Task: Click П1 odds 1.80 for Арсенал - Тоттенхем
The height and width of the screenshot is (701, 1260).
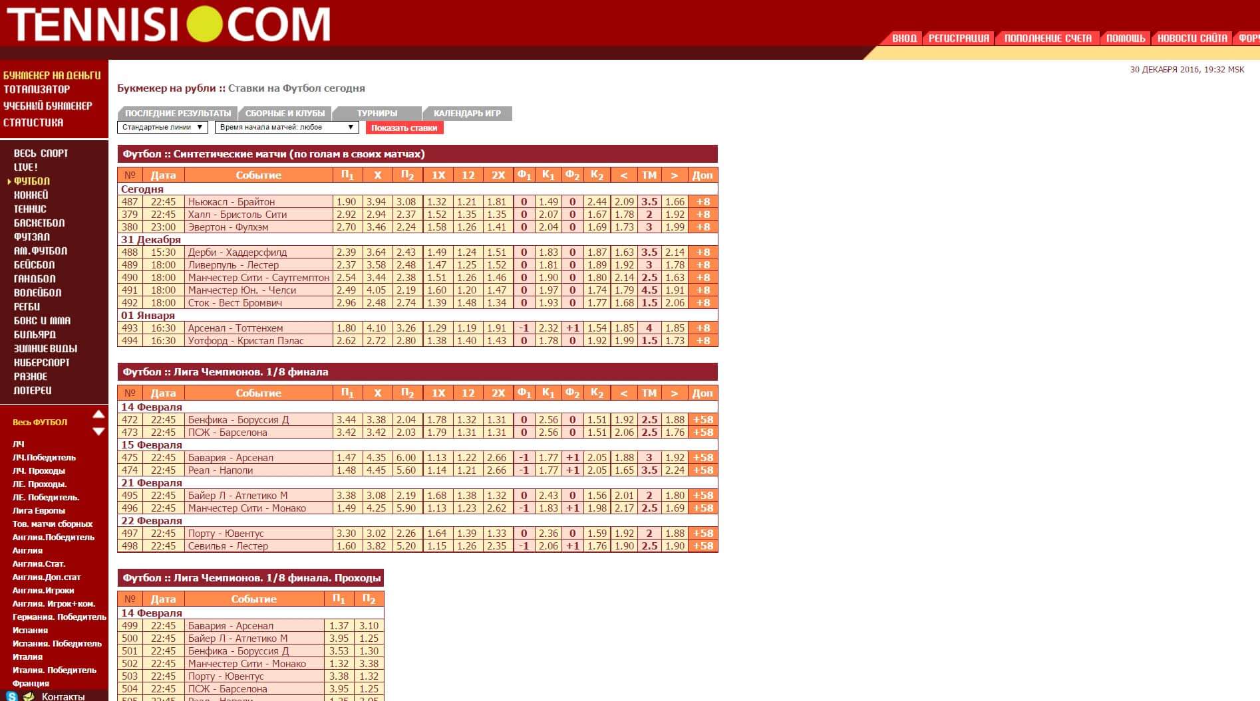Action: click(x=347, y=328)
